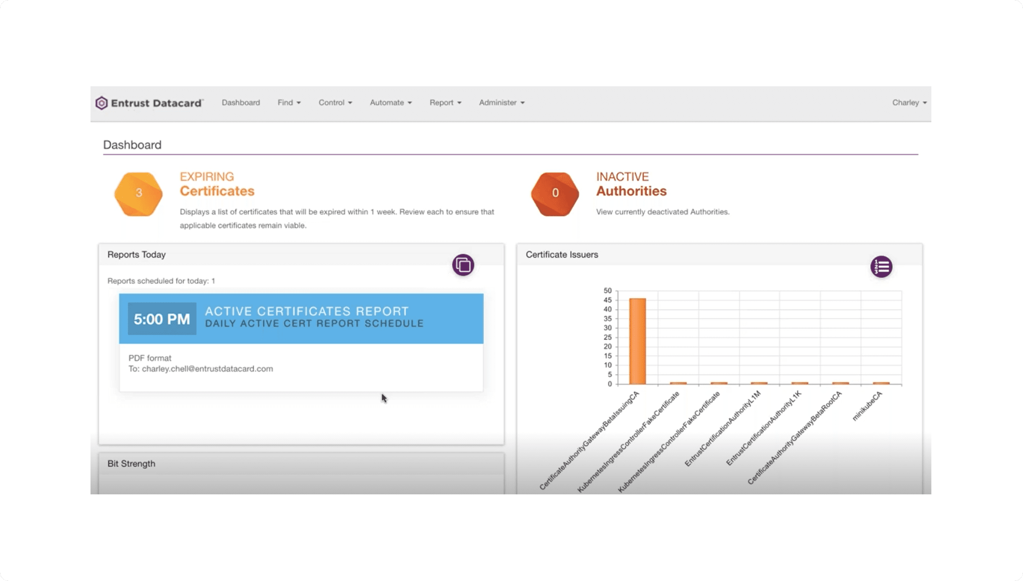Click the purple copy icon in Reports Today

point(463,265)
